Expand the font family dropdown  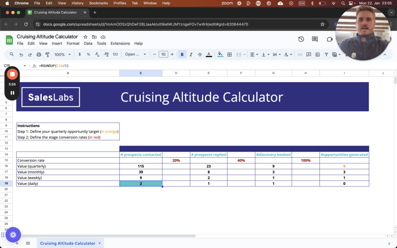pos(136,55)
